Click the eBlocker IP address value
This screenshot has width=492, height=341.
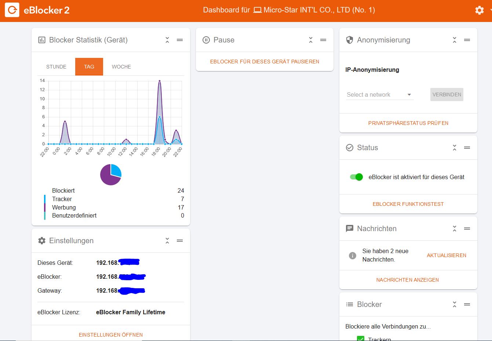[x=121, y=277]
